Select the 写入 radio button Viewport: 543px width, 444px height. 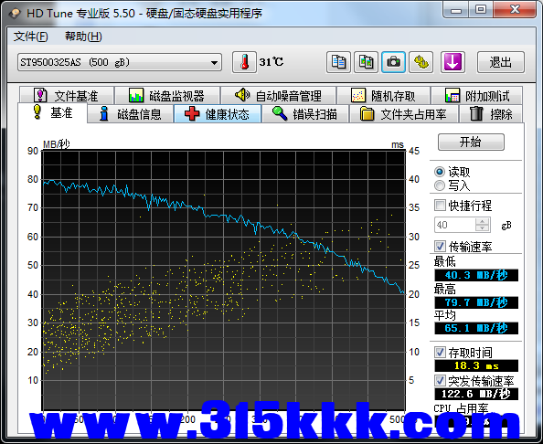pos(440,185)
